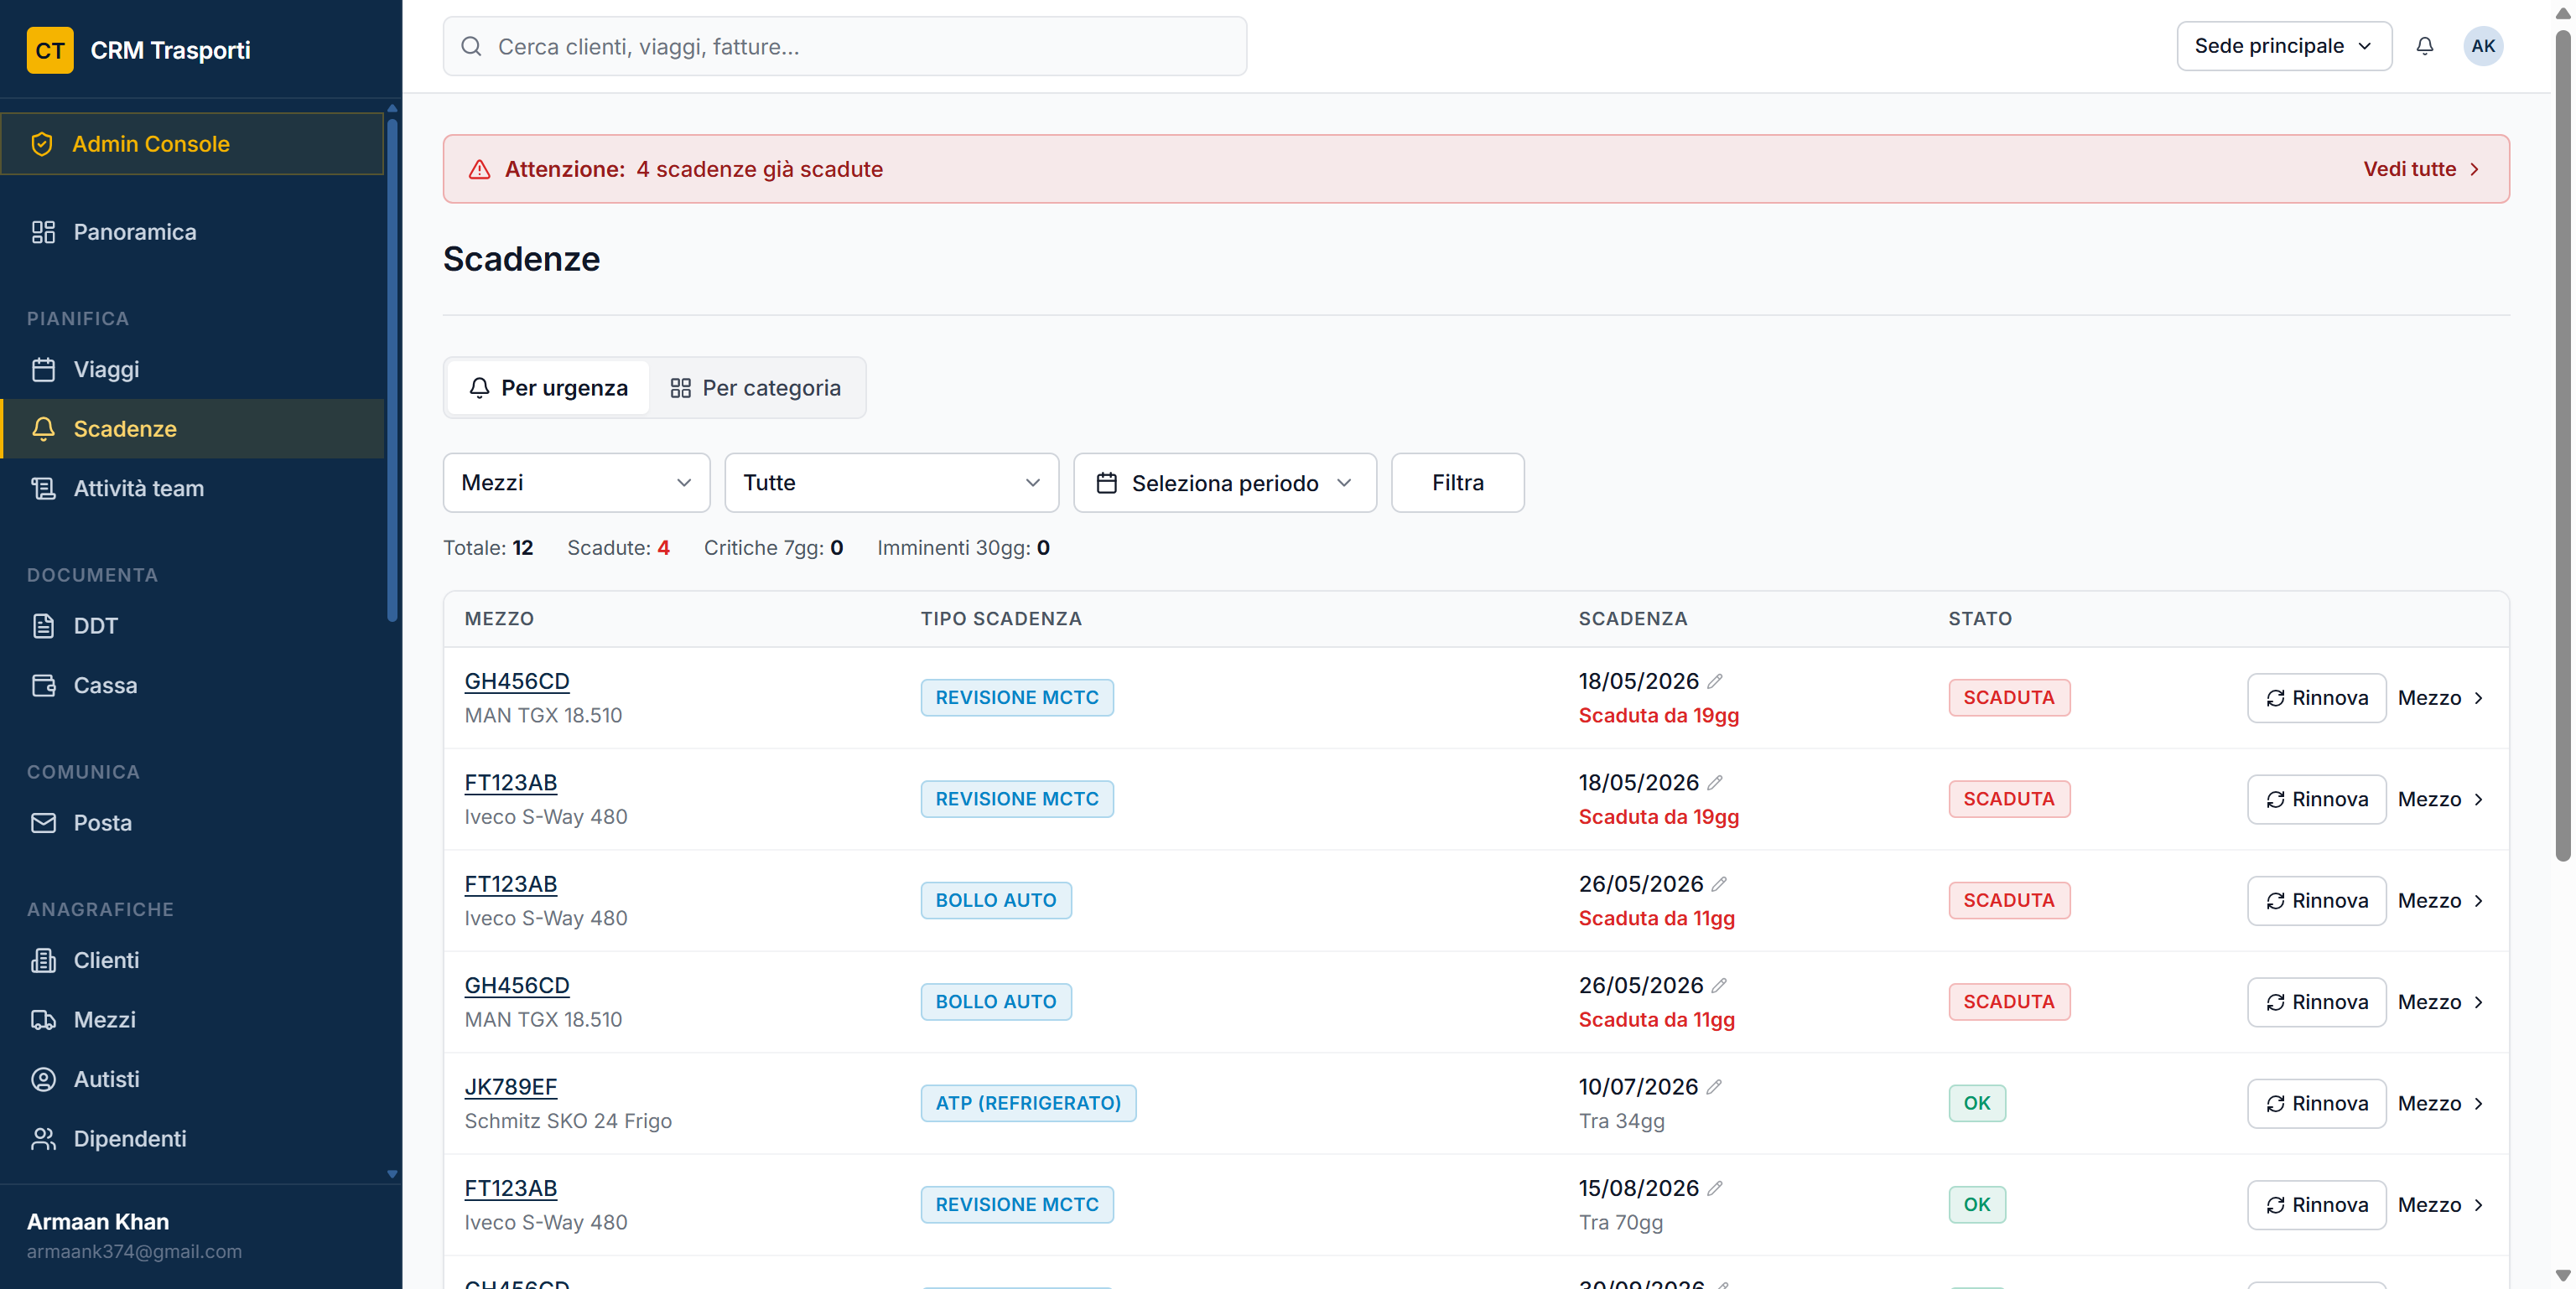Go to Panoramica in sidebar

click(x=192, y=232)
